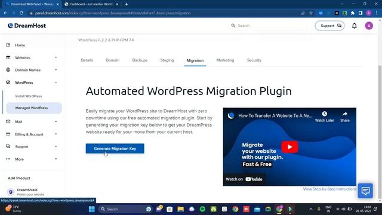The height and width of the screenshot is (215, 382).
Task: Switch to the Marketing tab
Action: (x=225, y=60)
